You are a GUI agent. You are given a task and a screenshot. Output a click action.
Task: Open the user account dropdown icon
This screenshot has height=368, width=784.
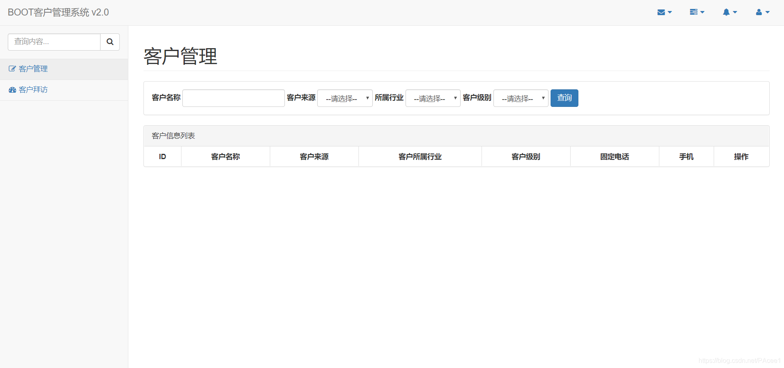pyautogui.click(x=762, y=12)
